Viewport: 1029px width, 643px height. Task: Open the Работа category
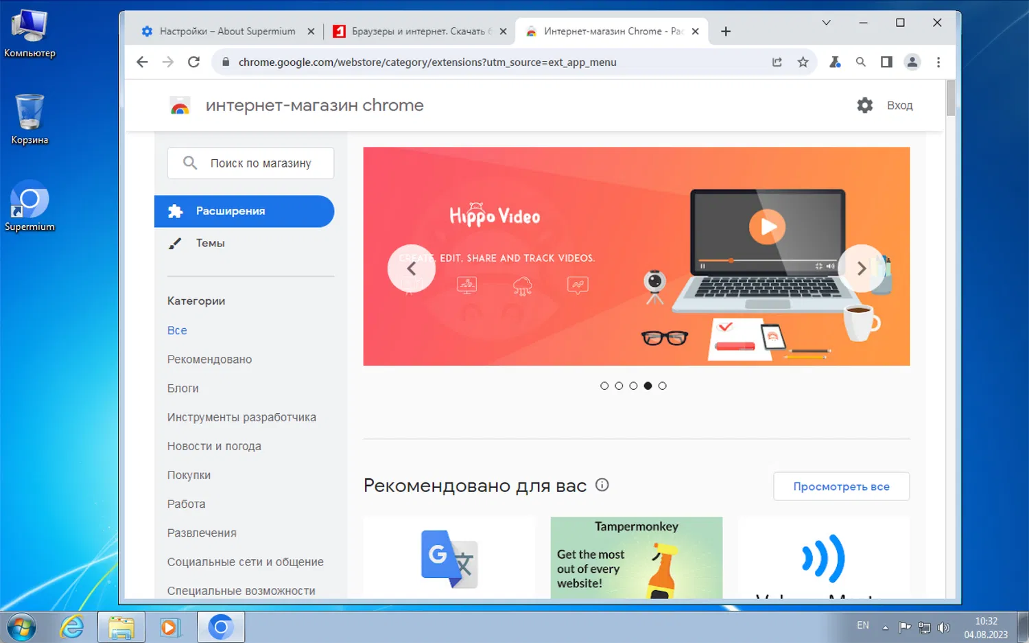[186, 504]
